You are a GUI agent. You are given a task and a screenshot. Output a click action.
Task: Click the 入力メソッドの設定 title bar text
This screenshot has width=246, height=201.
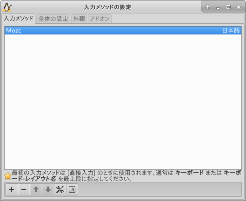coord(107,7)
